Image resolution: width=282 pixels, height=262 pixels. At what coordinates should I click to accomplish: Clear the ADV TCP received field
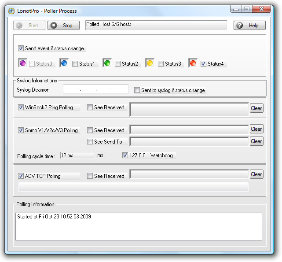pos(256,174)
